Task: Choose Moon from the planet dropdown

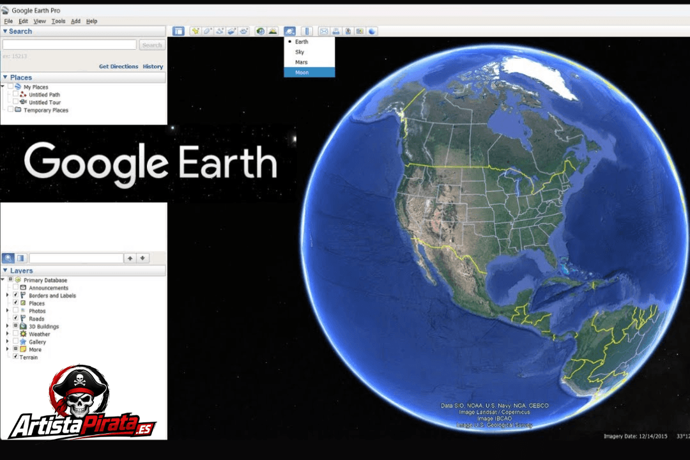Action: (x=309, y=72)
